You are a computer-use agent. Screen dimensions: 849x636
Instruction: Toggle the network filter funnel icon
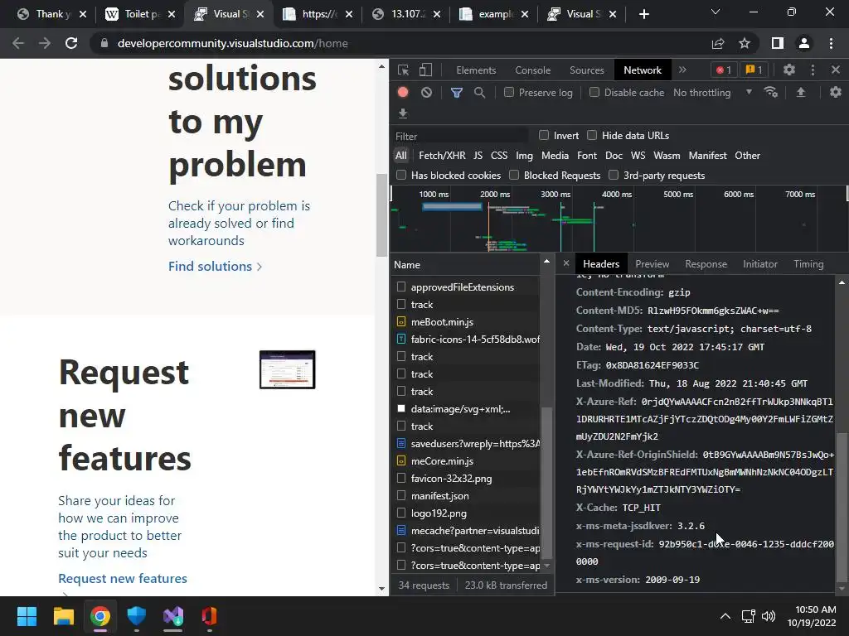457,93
